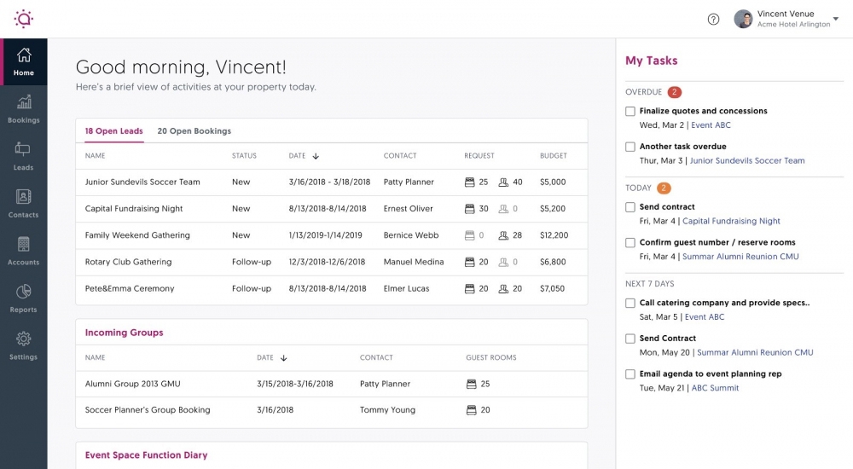Click the help question mark icon
This screenshot has height=469, width=853.
(714, 20)
